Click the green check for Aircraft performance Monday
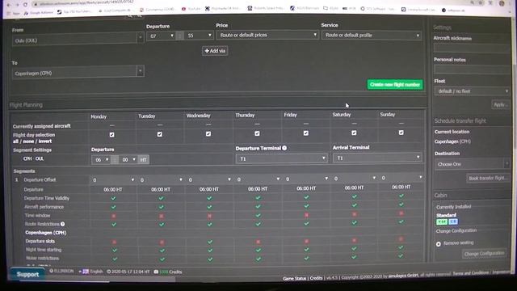This screenshot has height=291, width=517. 113,207
